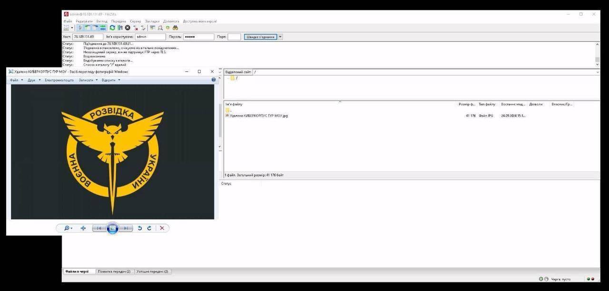
Task: Expand the remote site path dropdown
Action: pos(598,72)
